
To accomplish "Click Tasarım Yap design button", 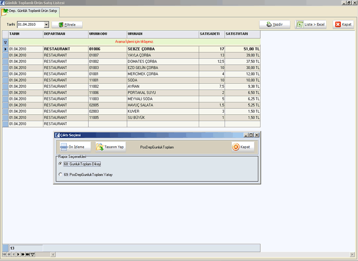I will (110, 147).
